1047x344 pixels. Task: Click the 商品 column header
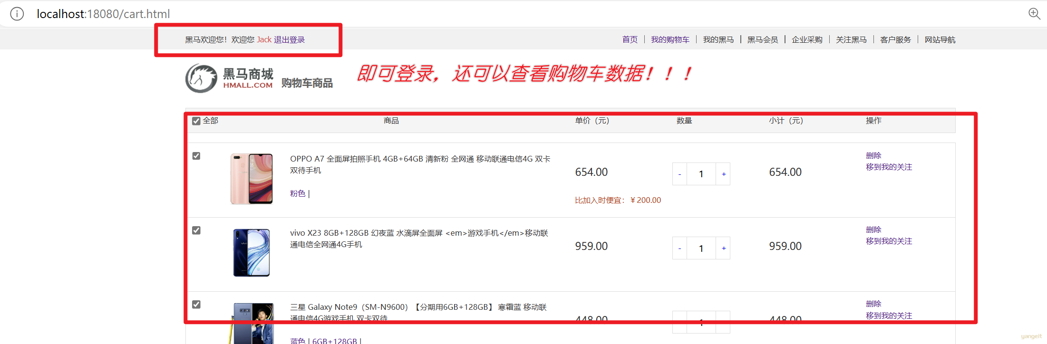coord(391,121)
